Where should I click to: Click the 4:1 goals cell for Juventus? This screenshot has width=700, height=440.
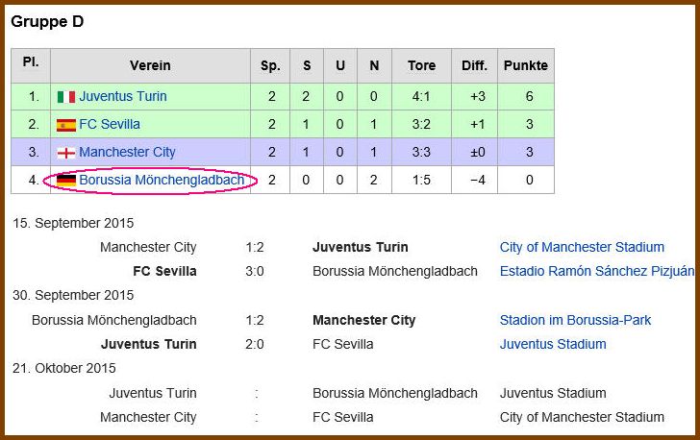click(x=421, y=96)
